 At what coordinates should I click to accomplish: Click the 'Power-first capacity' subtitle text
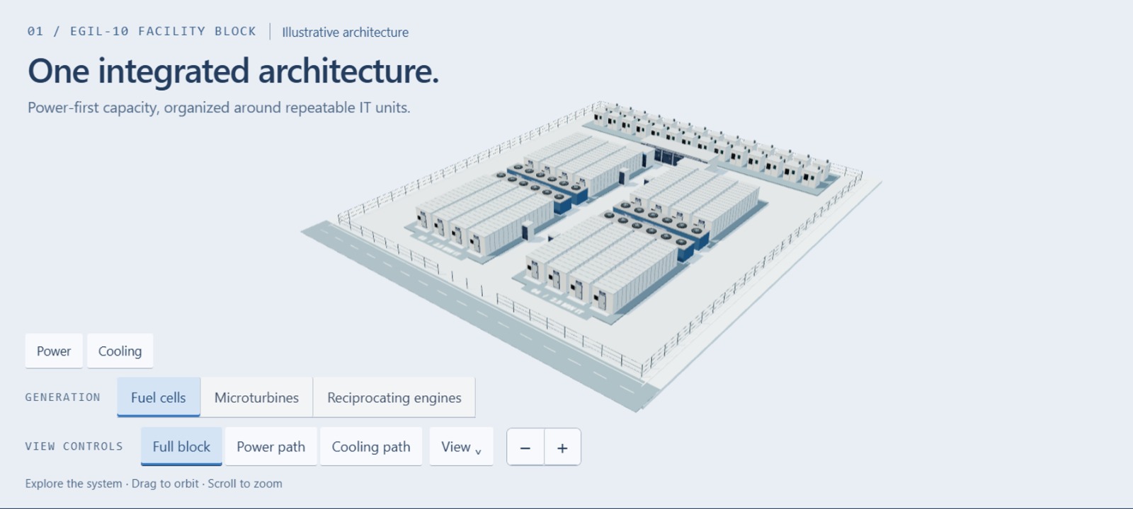[x=219, y=107]
